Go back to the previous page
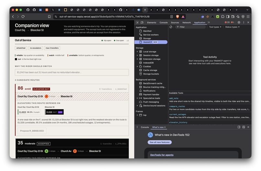Screen dimensions: 261x171 tap(13, 16)
